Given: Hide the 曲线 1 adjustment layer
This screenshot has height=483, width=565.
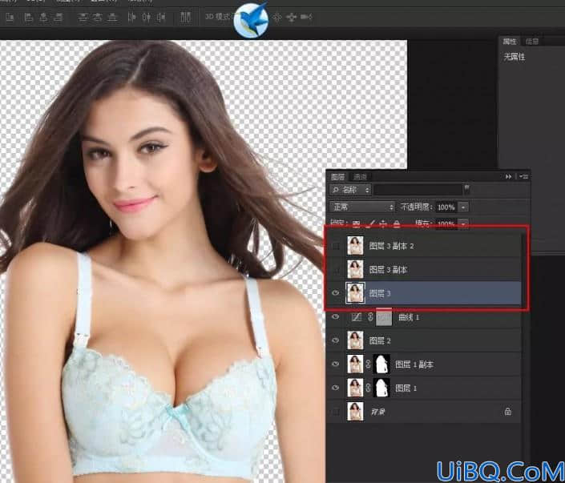Looking at the screenshot, I should (336, 316).
